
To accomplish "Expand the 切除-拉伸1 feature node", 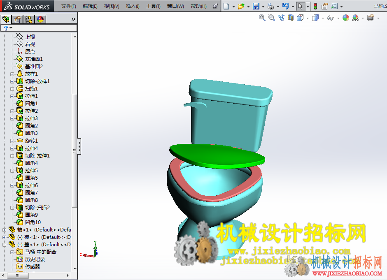I will 12,156.
